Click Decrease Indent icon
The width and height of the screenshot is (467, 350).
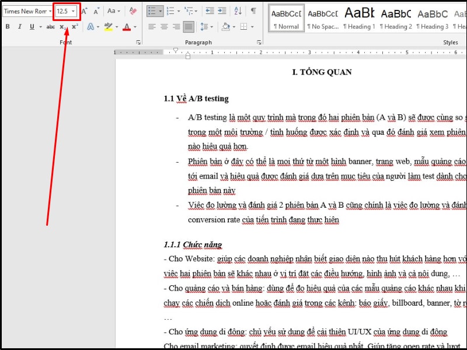point(210,11)
